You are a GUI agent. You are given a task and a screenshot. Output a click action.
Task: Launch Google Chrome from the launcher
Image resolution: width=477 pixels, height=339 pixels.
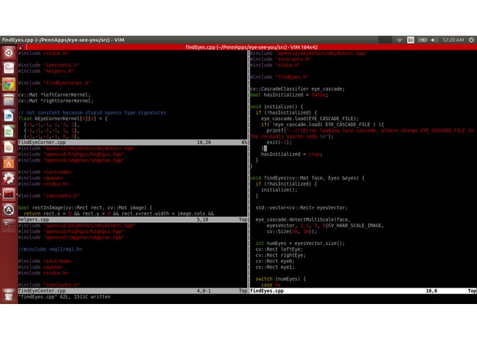pos(8,84)
